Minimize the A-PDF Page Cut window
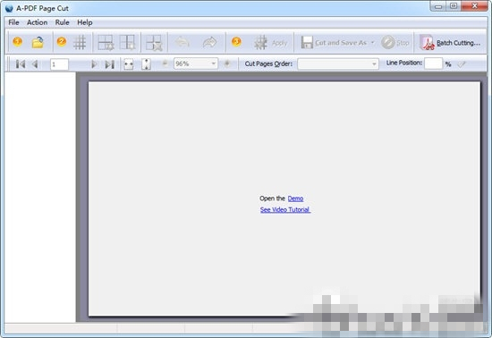The width and height of the screenshot is (492, 338). pyautogui.click(x=438, y=6)
